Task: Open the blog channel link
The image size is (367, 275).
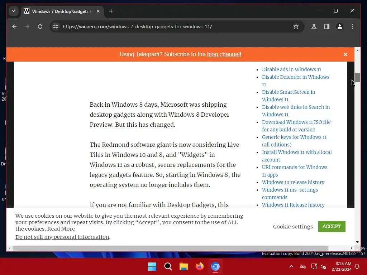Action: pos(224,54)
